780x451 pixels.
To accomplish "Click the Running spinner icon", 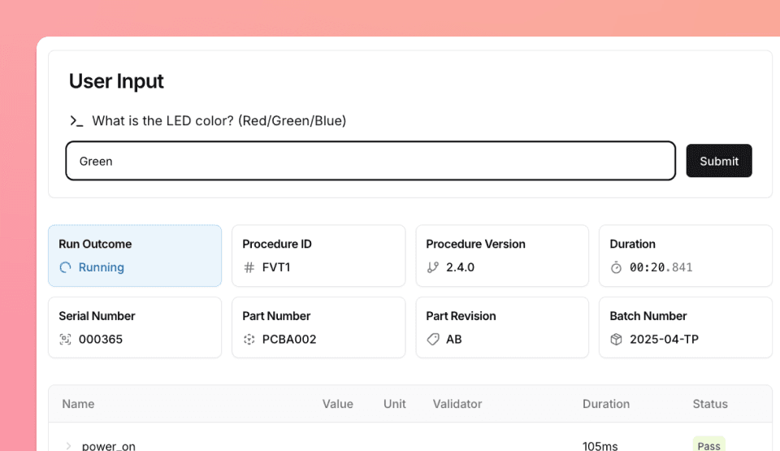I will click(66, 267).
